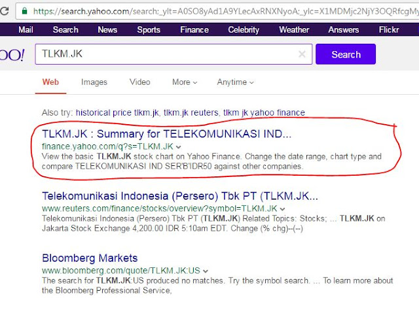Try 'tlkm jk yahoo finance' suggestion

(264, 113)
